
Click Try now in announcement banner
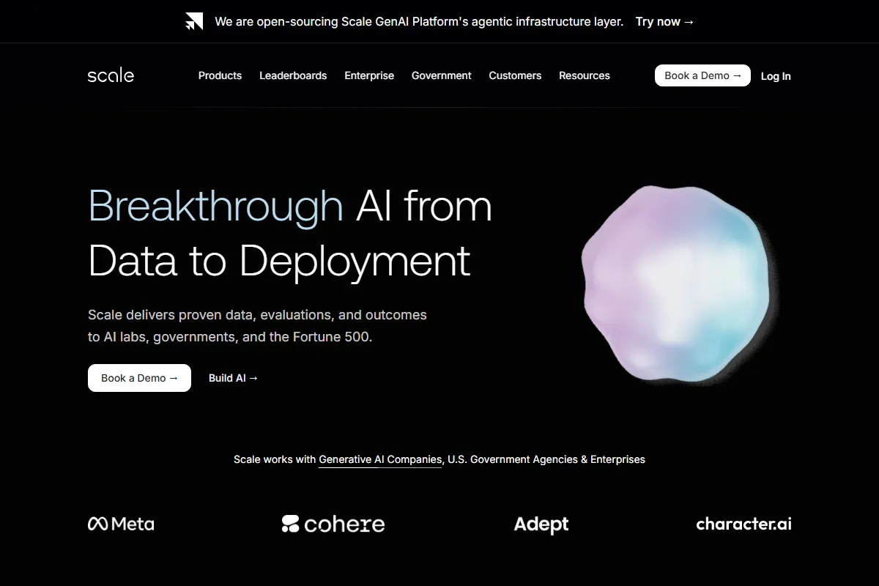coord(664,21)
